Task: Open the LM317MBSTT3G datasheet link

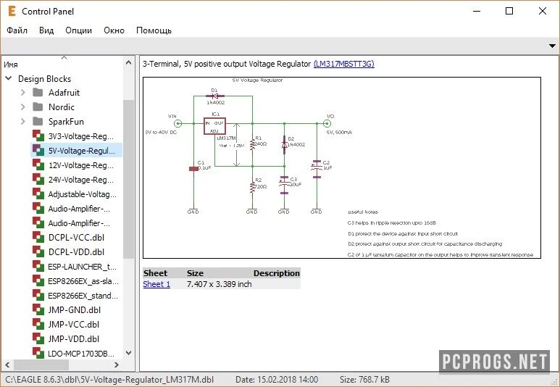Action: click(344, 64)
